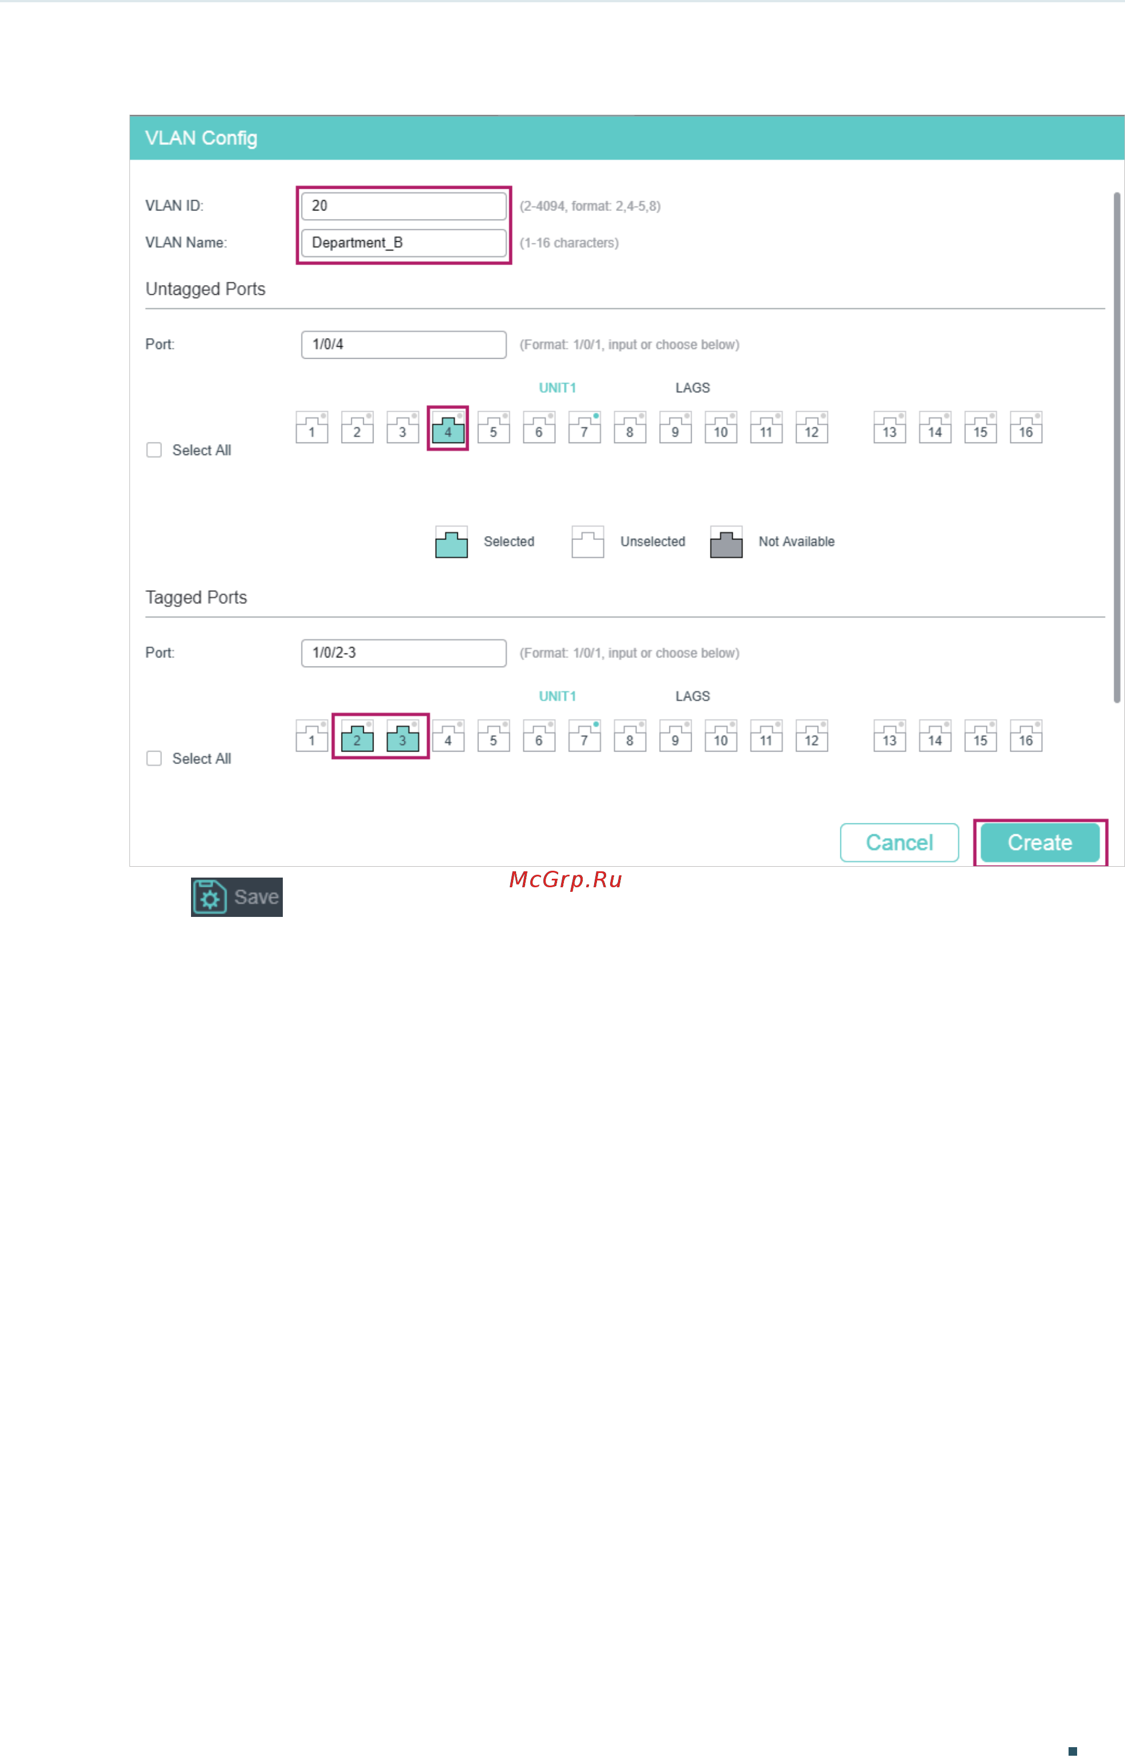Deselect port 3 under Tagged Ports

[x=403, y=736]
